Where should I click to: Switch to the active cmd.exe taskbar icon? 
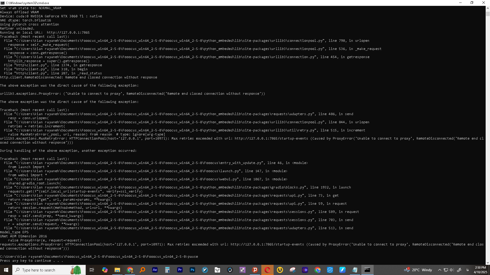click(367, 270)
